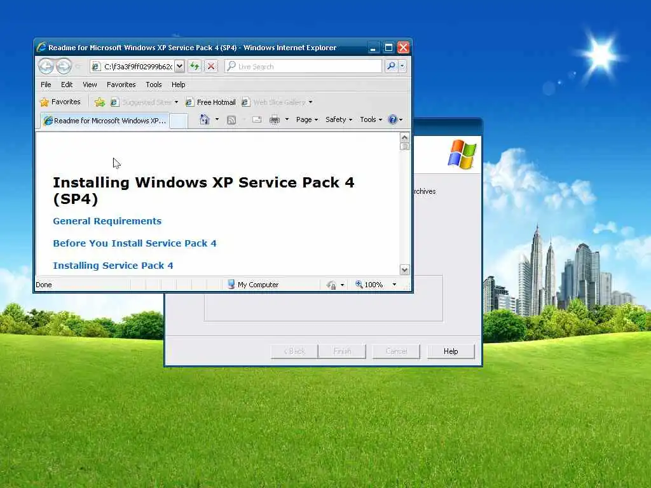Screen dimensions: 651x488
Task: Click Back button in the installer window
Action: tap(294, 351)
